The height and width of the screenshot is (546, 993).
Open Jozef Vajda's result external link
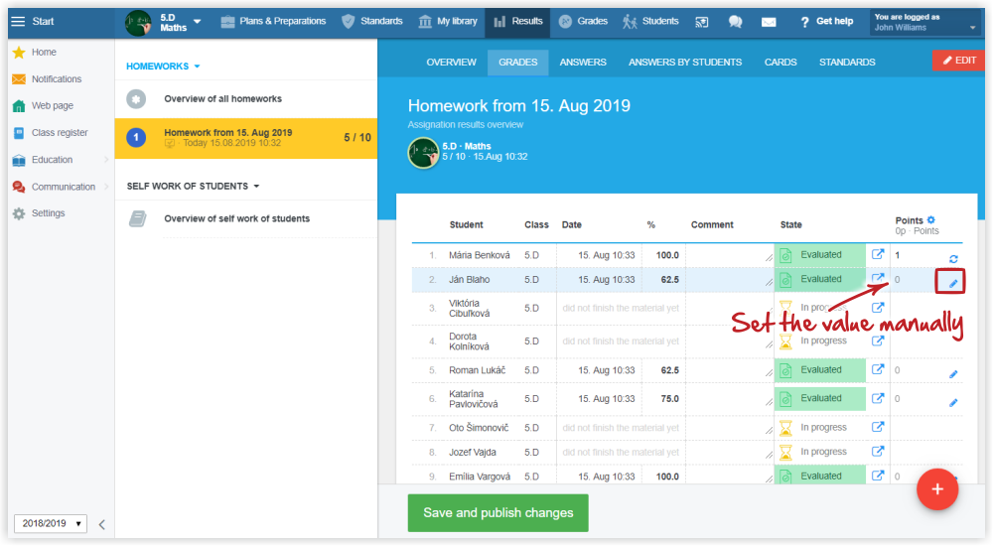click(878, 452)
